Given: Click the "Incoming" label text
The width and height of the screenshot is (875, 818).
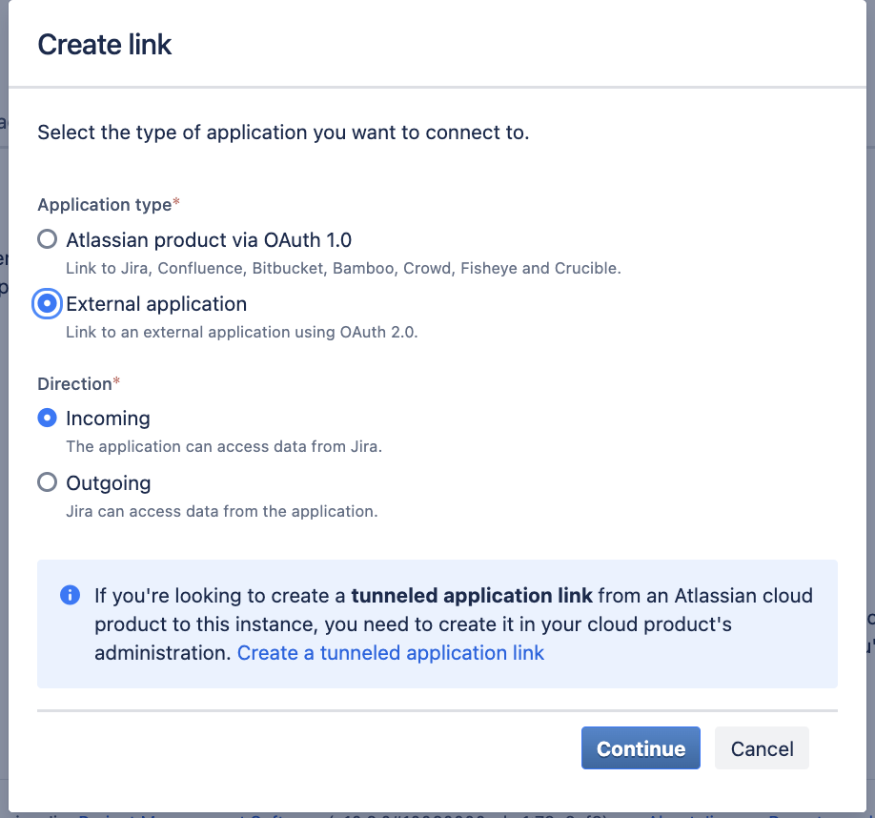Looking at the screenshot, I should tap(108, 419).
